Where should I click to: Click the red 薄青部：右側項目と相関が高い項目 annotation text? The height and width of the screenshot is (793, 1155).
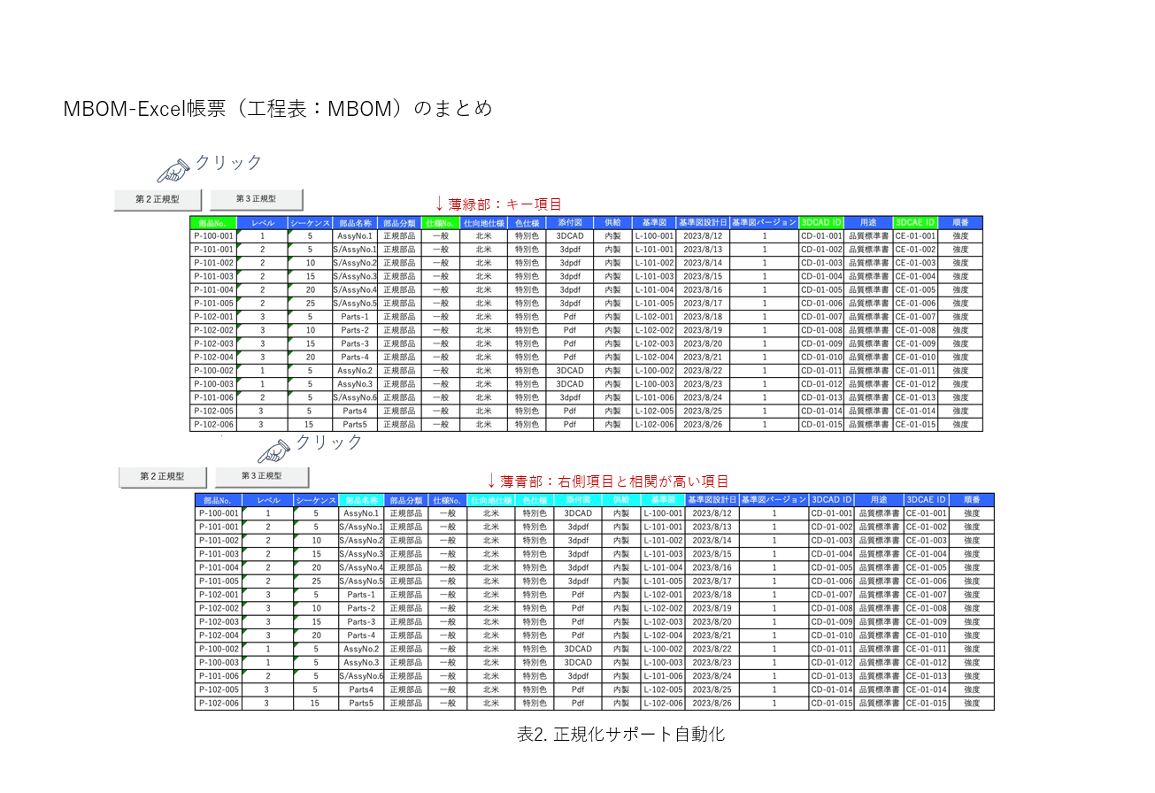tap(614, 481)
